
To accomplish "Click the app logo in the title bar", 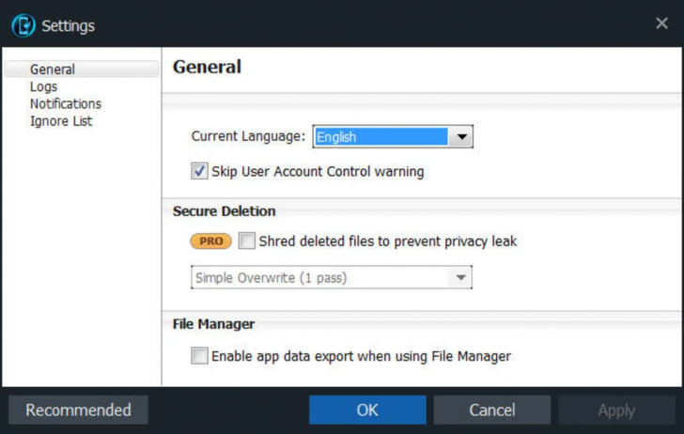I will [x=23, y=25].
